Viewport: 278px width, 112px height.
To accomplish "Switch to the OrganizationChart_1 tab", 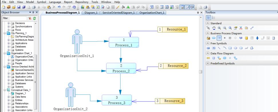I will tap(152, 13).
